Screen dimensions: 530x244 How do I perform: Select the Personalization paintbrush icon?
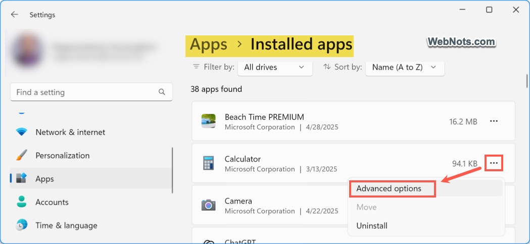(x=22, y=156)
